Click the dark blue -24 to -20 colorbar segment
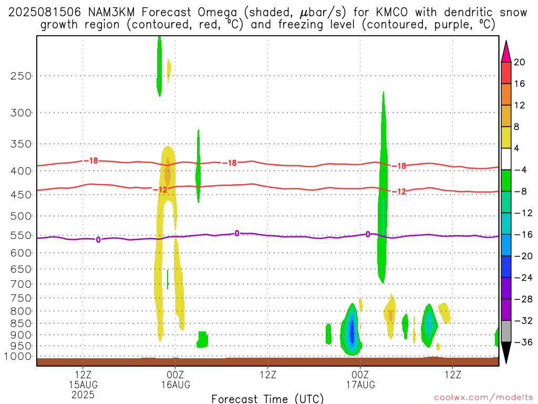This screenshot has height=404, width=538. 506,267
